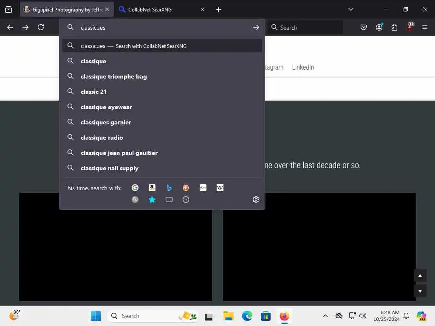Open Firefox account icon

[379, 27]
